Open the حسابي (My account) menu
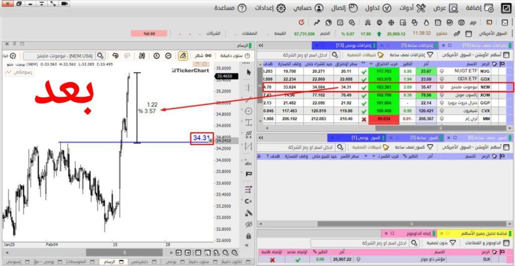 (308, 8)
